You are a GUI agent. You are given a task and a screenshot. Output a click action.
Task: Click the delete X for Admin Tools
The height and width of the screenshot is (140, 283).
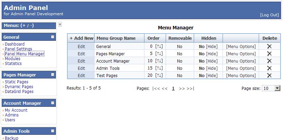269,68
